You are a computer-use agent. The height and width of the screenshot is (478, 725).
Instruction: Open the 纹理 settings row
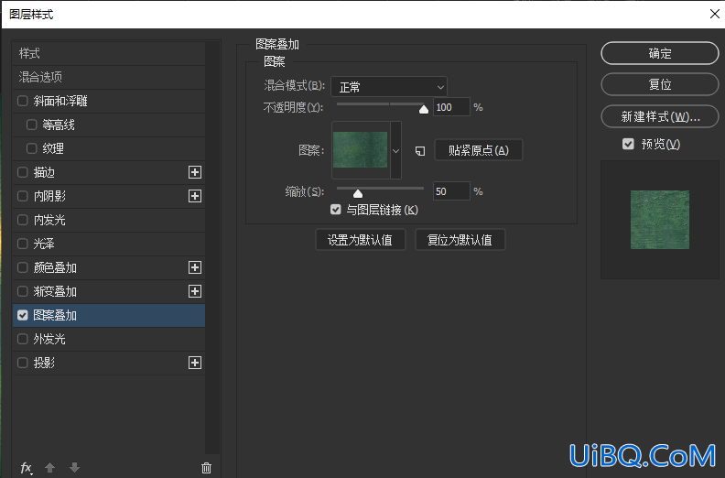tap(109, 148)
